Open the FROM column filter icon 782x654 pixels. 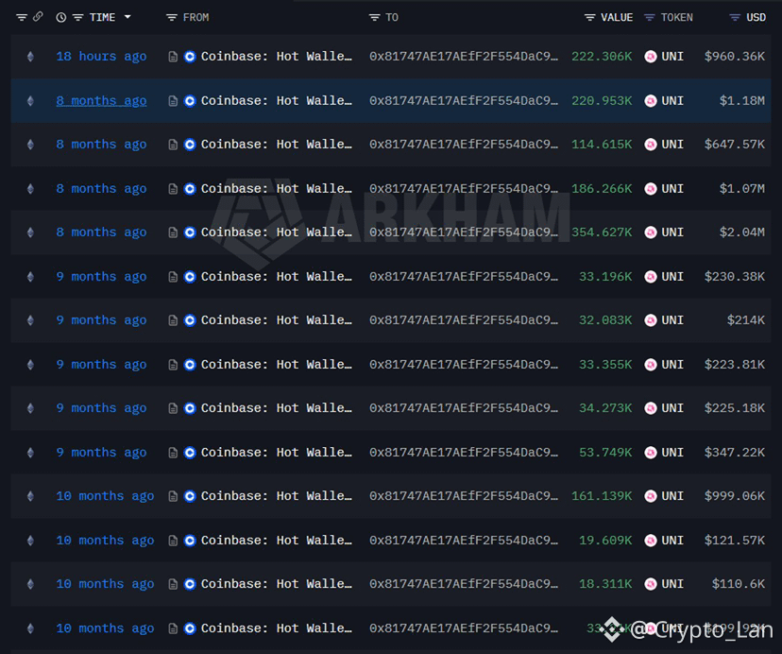(x=172, y=17)
